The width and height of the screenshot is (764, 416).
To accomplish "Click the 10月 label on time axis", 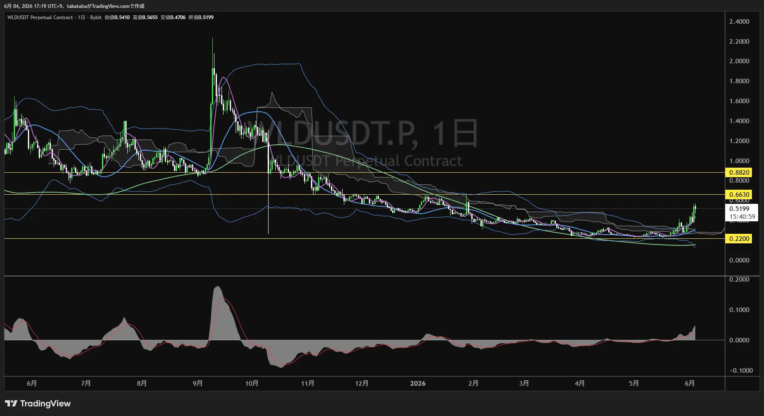I will (252, 384).
